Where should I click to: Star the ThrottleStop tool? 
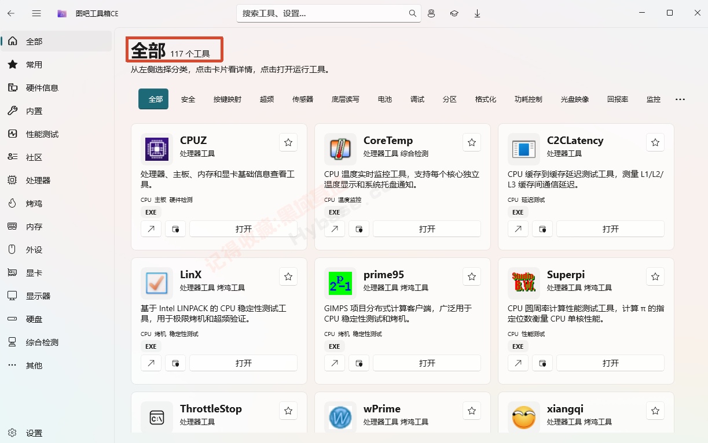pyautogui.click(x=288, y=411)
